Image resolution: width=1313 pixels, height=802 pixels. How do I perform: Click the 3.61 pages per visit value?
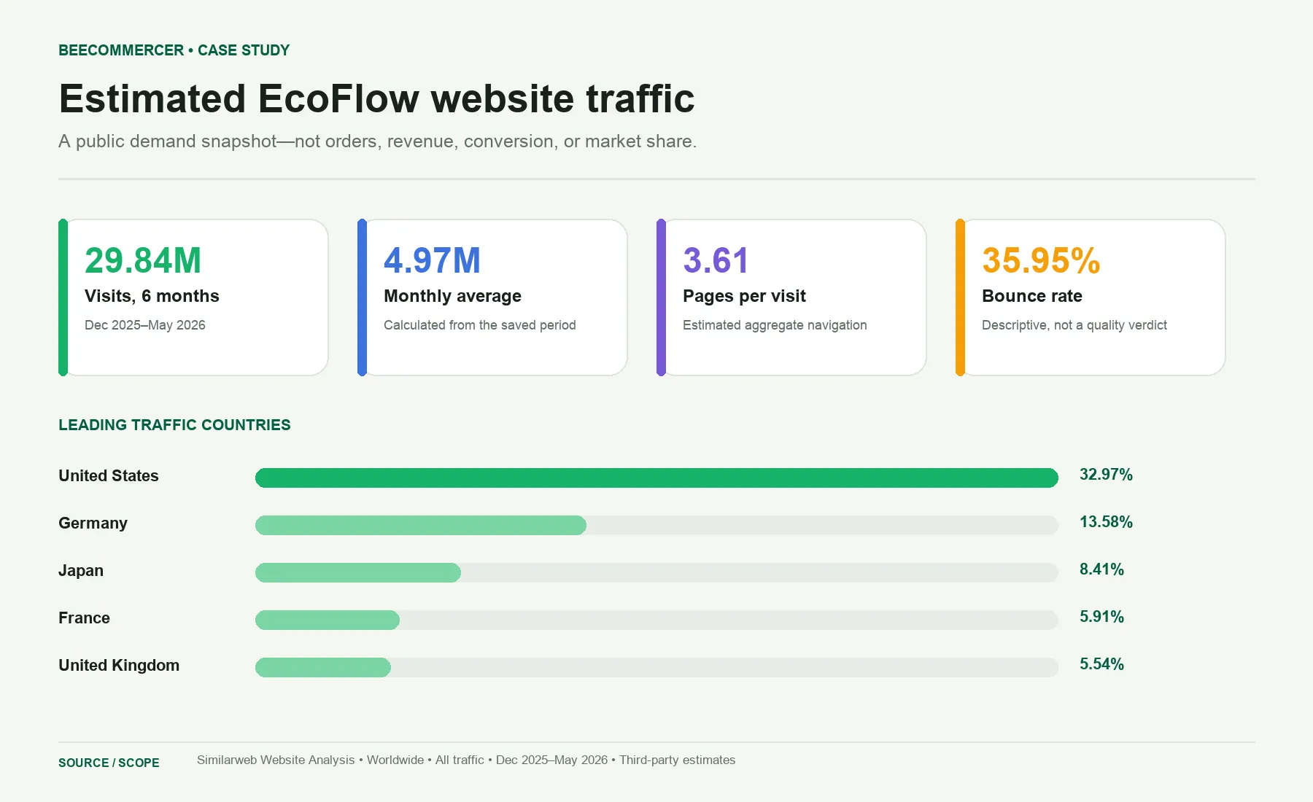coord(716,260)
